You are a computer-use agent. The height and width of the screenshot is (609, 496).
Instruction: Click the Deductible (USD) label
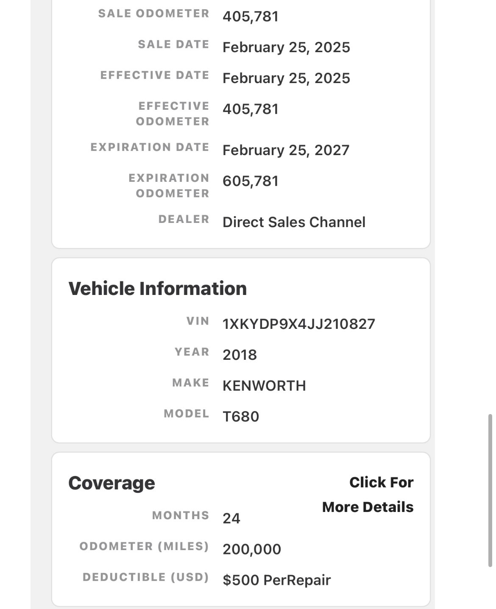146,577
